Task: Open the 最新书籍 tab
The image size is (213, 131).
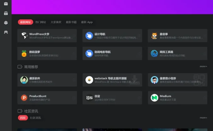Action: pyautogui.click(x=71, y=22)
